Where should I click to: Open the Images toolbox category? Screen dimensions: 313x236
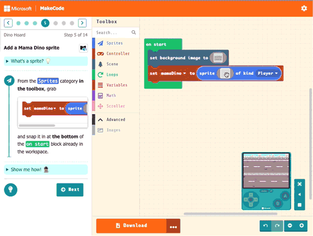click(x=116, y=130)
